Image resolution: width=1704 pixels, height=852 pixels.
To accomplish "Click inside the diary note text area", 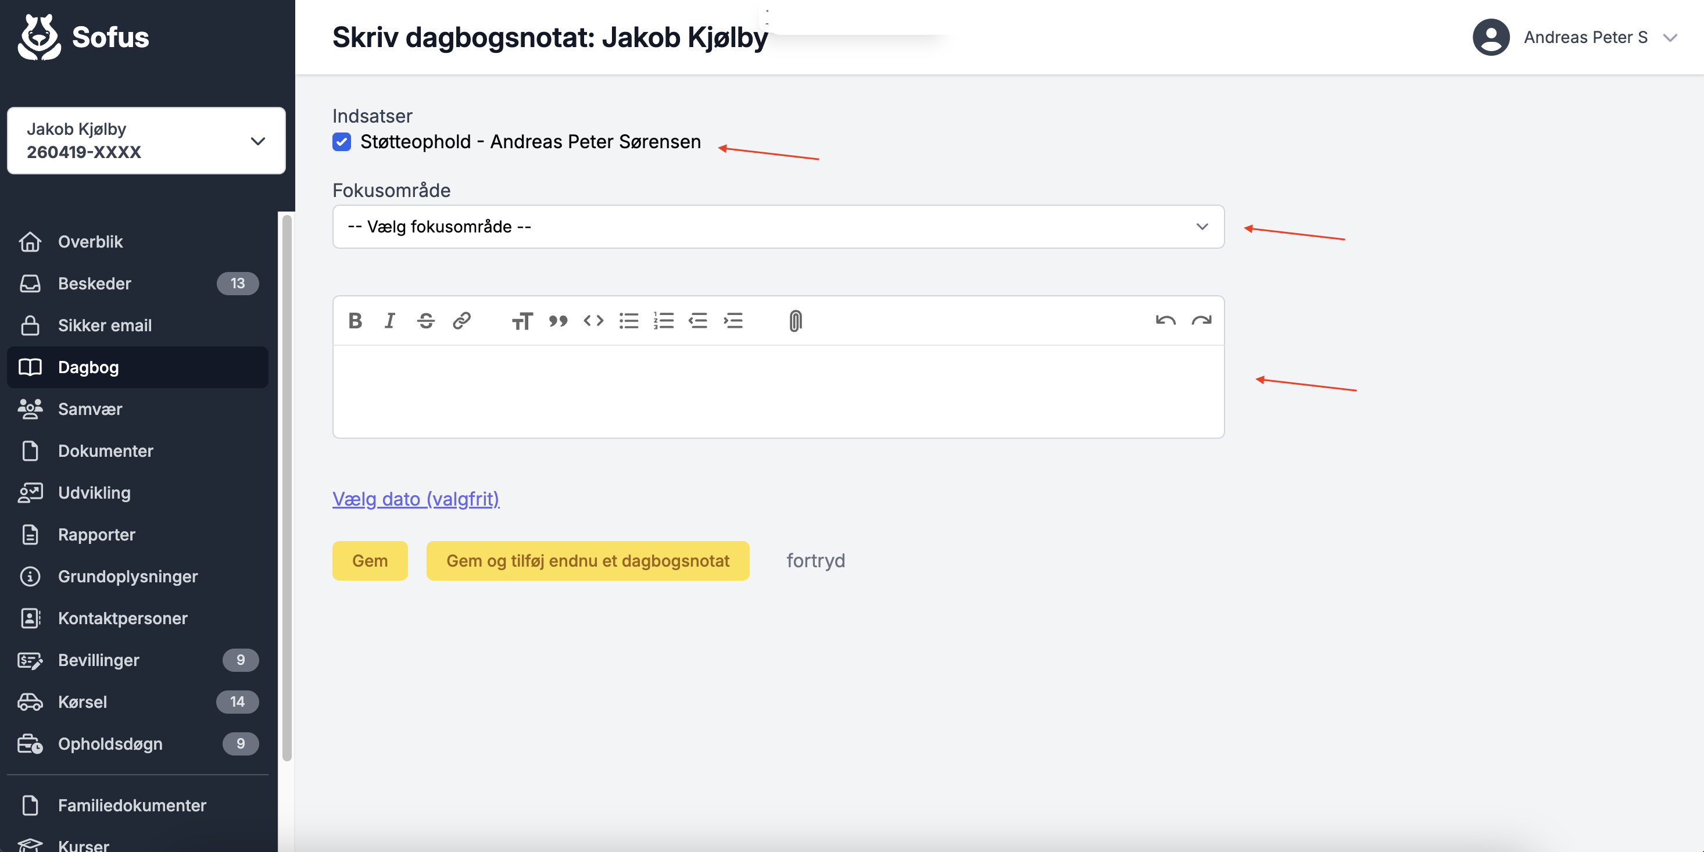I will [778, 391].
